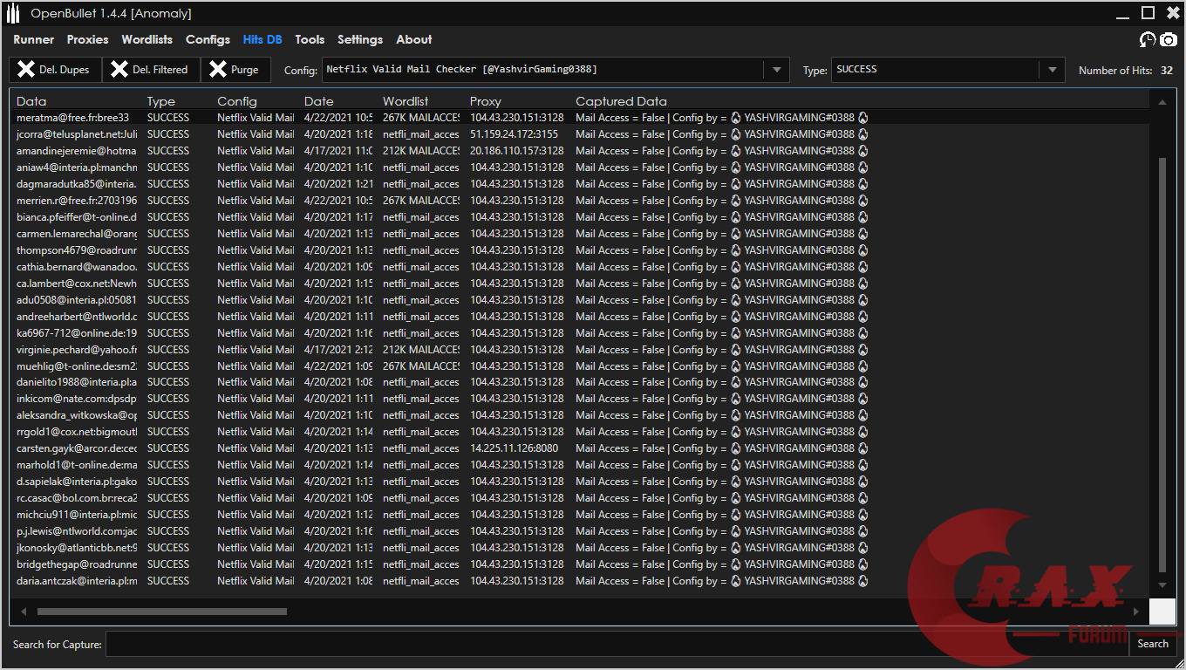
Task: Click the horizontal scrollbar left arrow
Action: (x=24, y=612)
